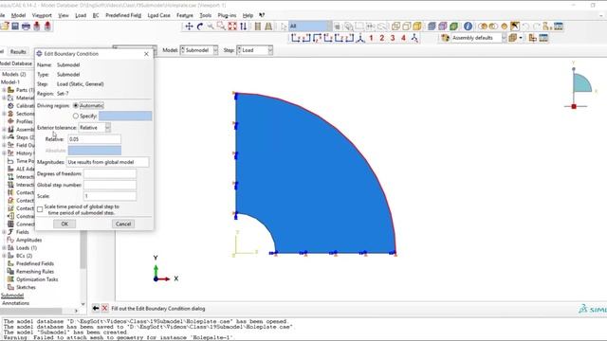Screen dimensions: 607x341
Task: Expand the Fields tree node
Action: coord(4,232)
